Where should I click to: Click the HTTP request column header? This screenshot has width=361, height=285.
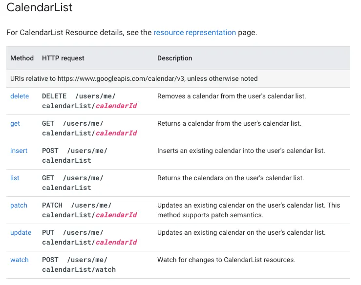coord(63,58)
